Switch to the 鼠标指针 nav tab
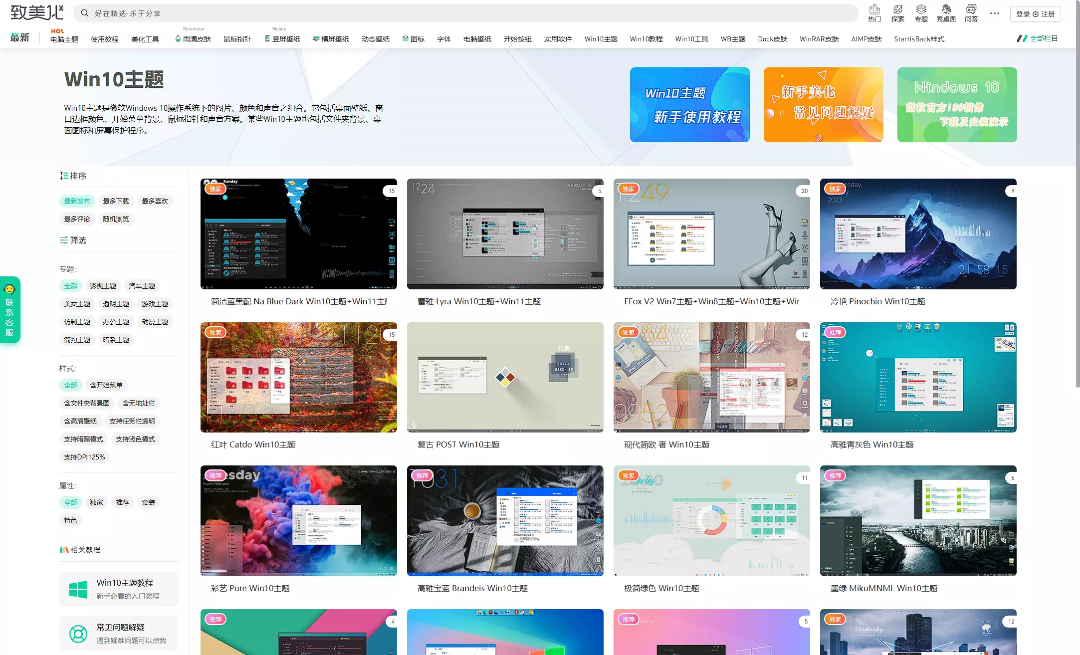This screenshot has height=655, width=1080. (x=237, y=39)
